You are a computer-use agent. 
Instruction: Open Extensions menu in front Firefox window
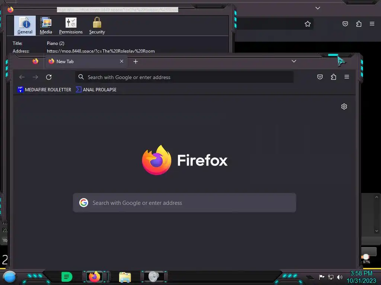(333, 77)
